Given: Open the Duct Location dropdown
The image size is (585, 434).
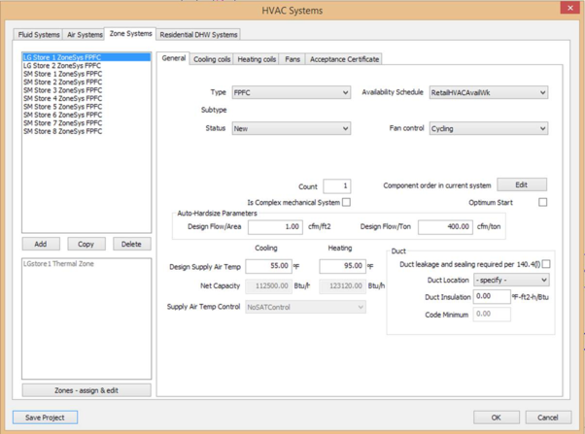Looking at the screenshot, I should [511, 280].
